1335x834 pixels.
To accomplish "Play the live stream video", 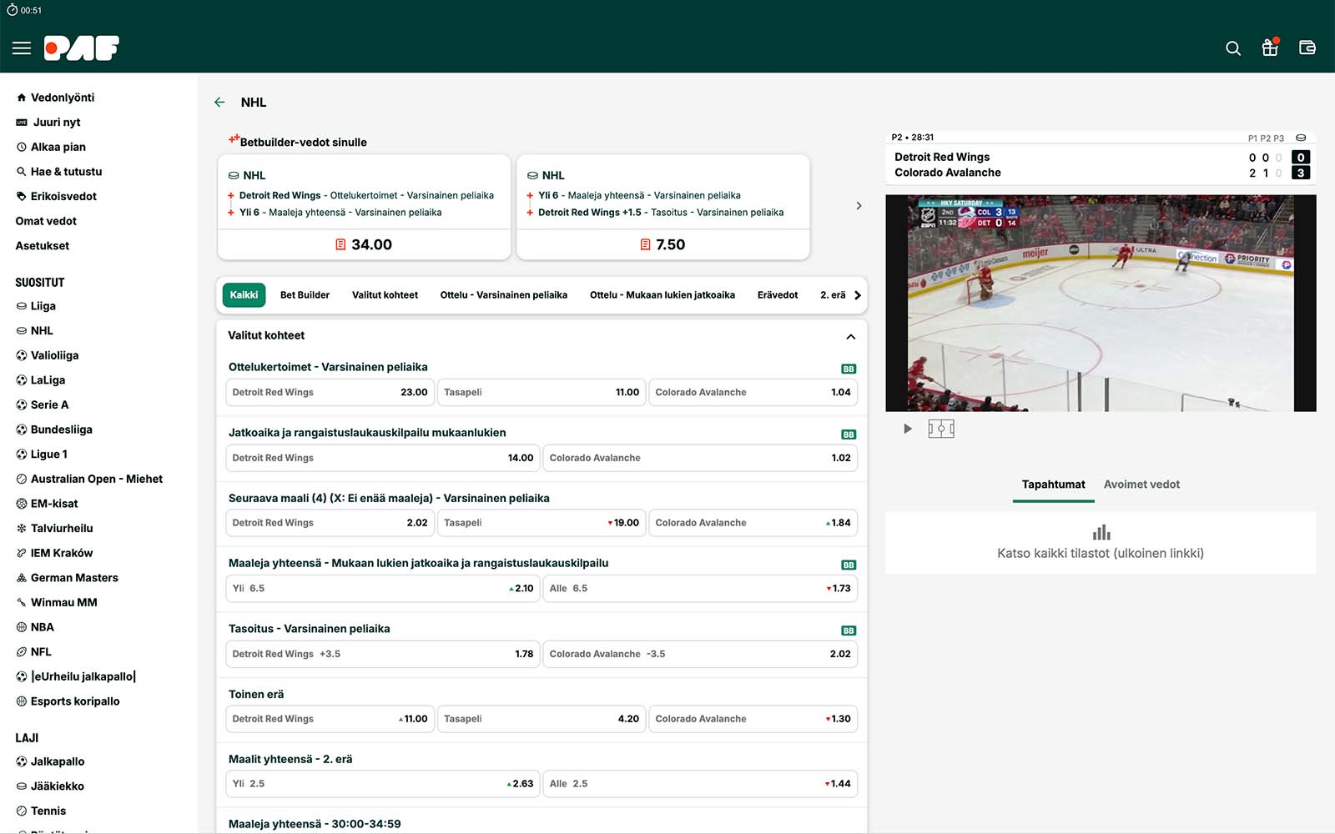I will [908, 429].
